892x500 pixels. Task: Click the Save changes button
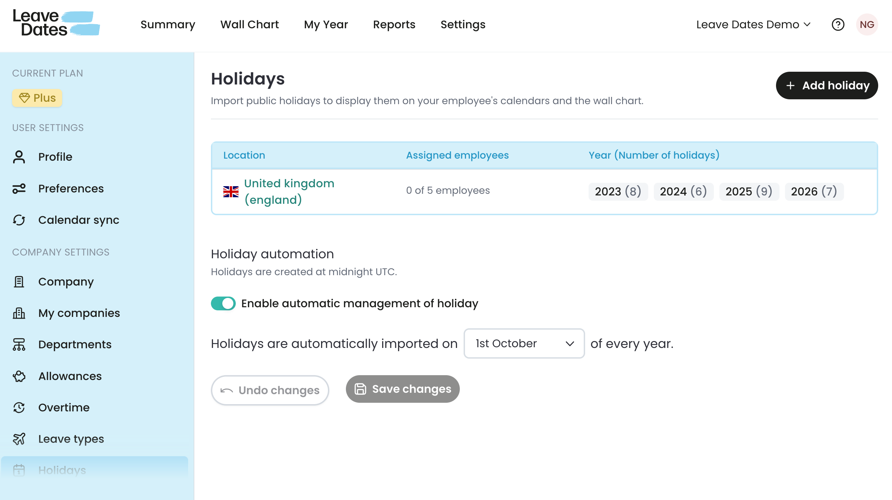[403, 389]
